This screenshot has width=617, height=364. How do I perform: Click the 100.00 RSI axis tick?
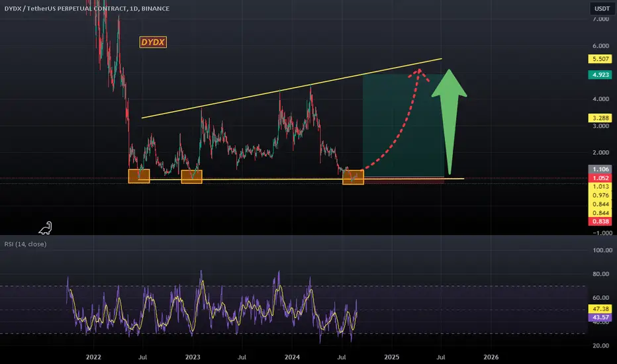pos(602,250)
